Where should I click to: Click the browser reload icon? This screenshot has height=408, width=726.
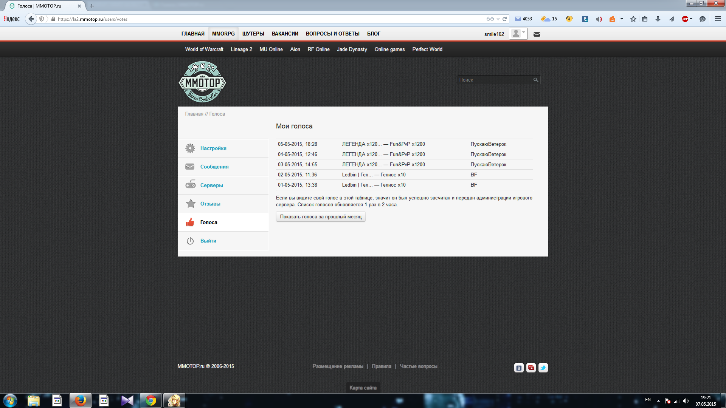point(504,19)
